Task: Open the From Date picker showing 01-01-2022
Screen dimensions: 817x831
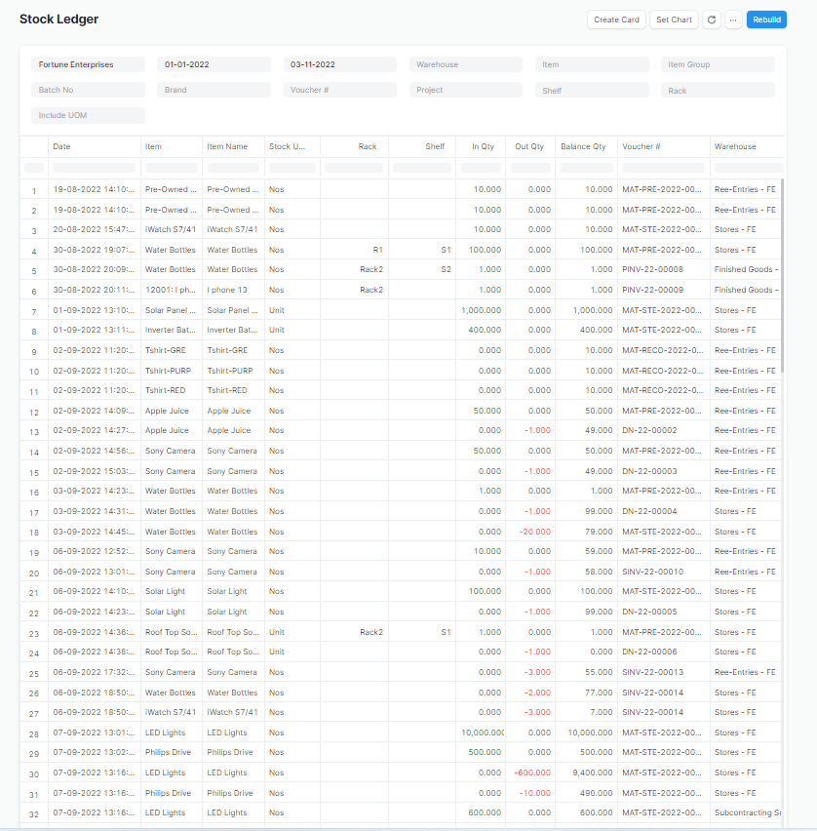Action: click(x=214, y=64)
